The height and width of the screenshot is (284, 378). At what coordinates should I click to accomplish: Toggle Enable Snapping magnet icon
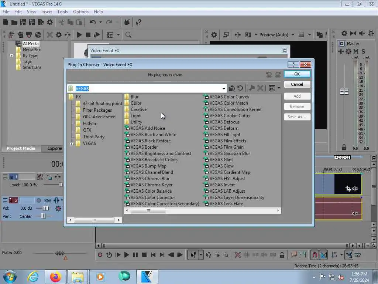coord(315,255)
